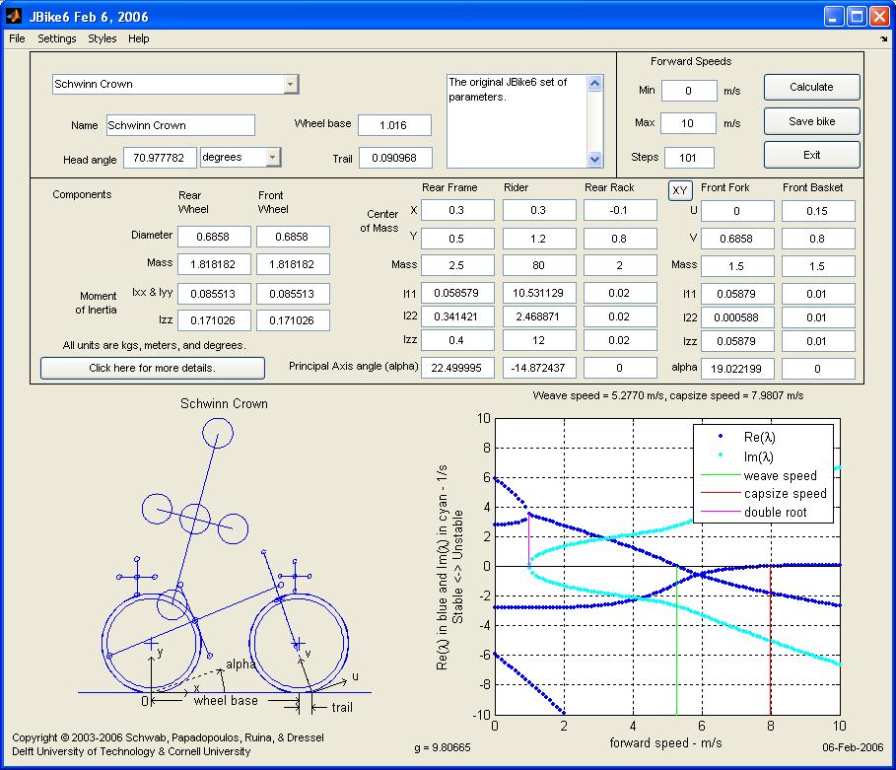The image size is (896, 770).
Task: Open the Help menu
Action: pyautogui.click(x=139, y=38)
